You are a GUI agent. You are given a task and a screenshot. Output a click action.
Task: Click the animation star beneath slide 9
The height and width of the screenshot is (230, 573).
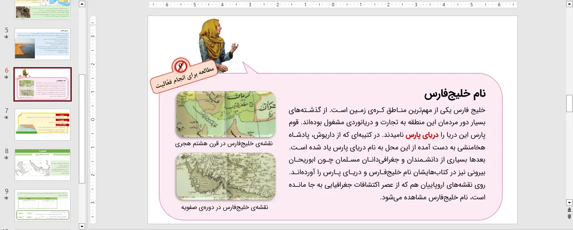(6, 199)
